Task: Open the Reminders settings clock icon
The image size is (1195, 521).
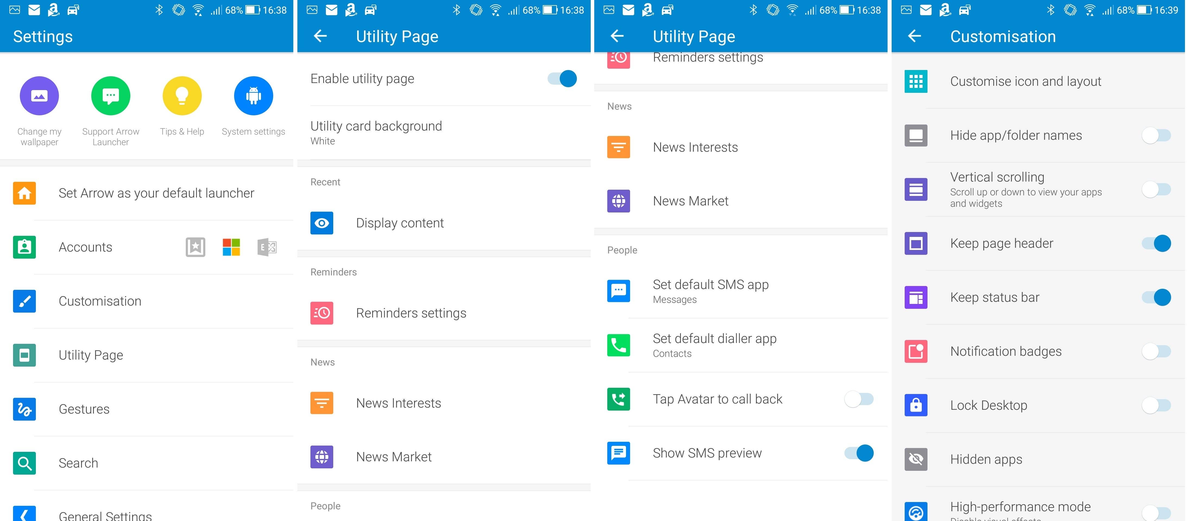Action: pos(322,313)
